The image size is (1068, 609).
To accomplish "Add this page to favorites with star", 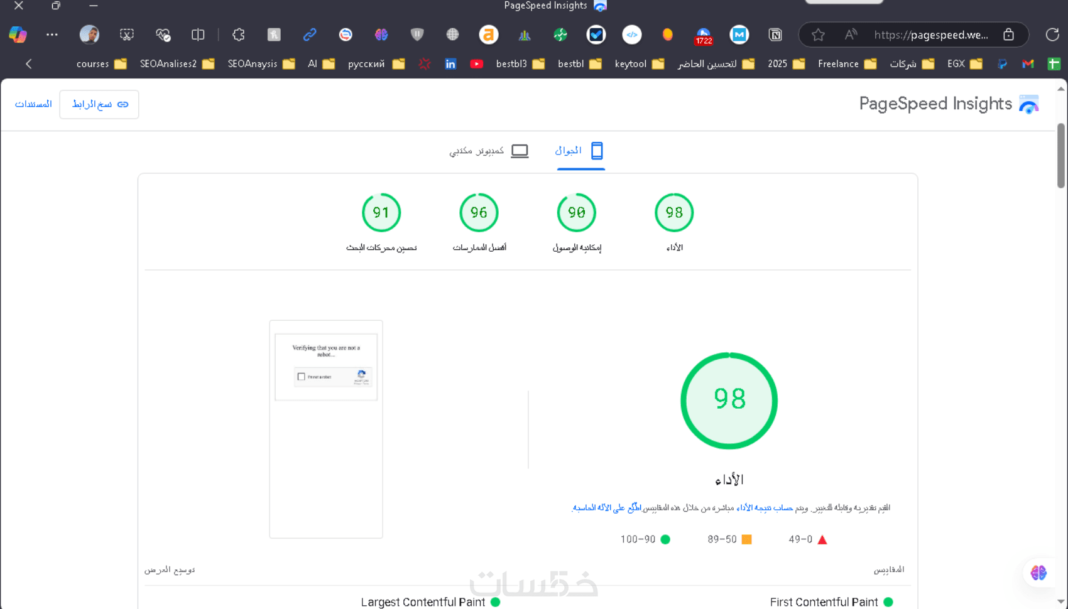I will 818,35.
